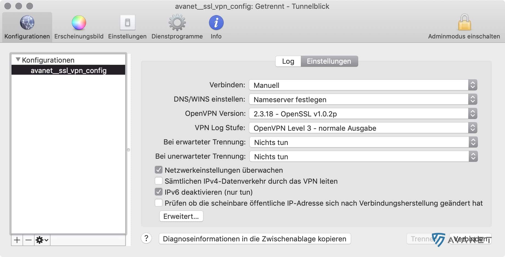Collapse the Konfigurationen tree triangle
The height and width of the screenshot is (257, 505).
tap(18, 59)
